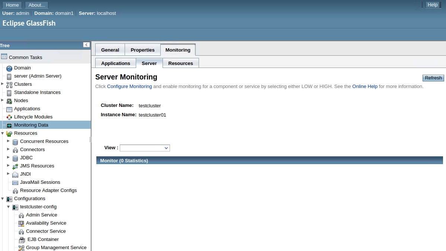The width and height of the screenshot is (446, 251).
Task: Expand the JMS Resources node
Action: click(8, 166)
